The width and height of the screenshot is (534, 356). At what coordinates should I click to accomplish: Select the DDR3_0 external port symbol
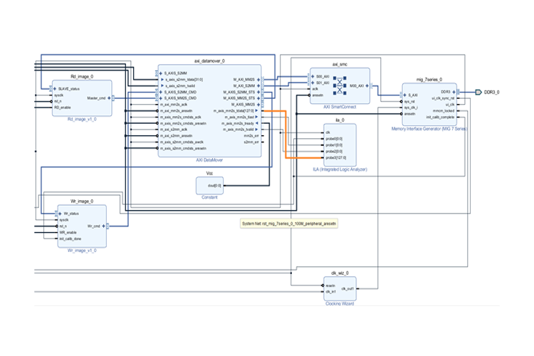point(478,92)
